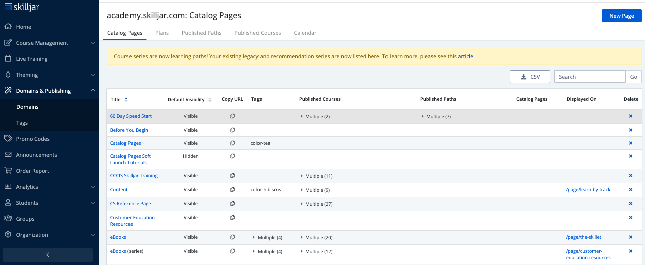The image size is (645, 265).
Task: Select the Catalog Pages tab
Action: pyautogui.click(x=124, y=33)
